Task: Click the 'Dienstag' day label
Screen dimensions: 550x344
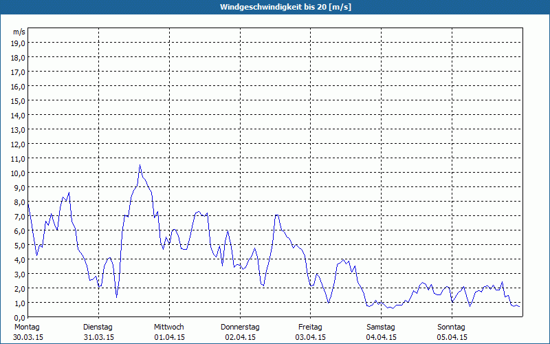Action: coord(98,327)
